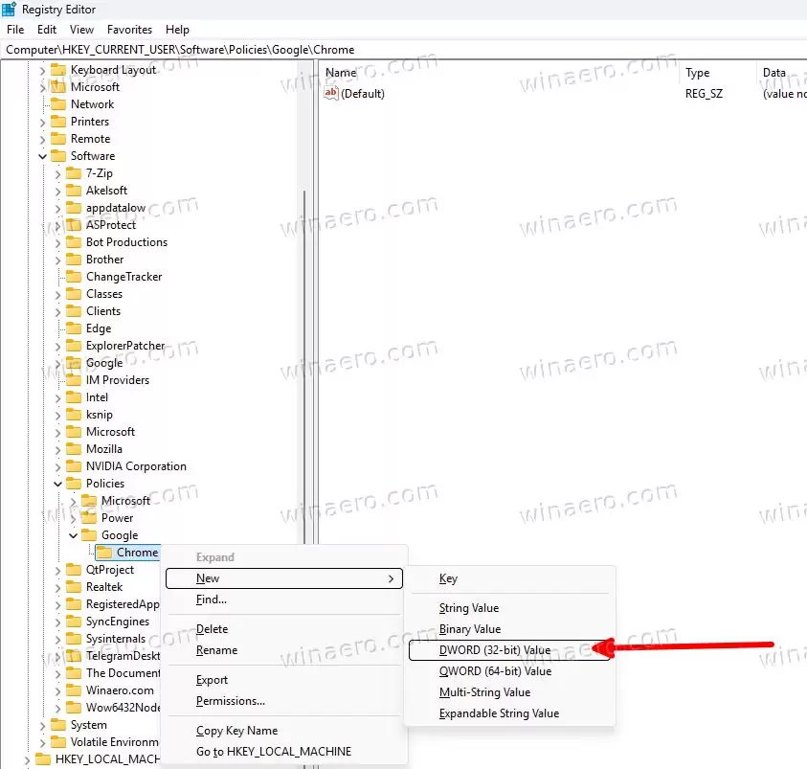The height and width of the screenshot is (769, 807).
Task: Click the registry path address bar
Action: point(404,50)
